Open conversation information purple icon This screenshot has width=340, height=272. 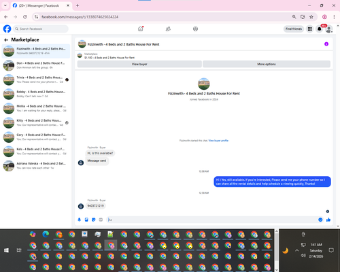pyautogui.click(x=326, y=44)
